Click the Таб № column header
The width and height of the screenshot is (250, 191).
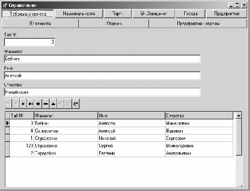point(22,116)
